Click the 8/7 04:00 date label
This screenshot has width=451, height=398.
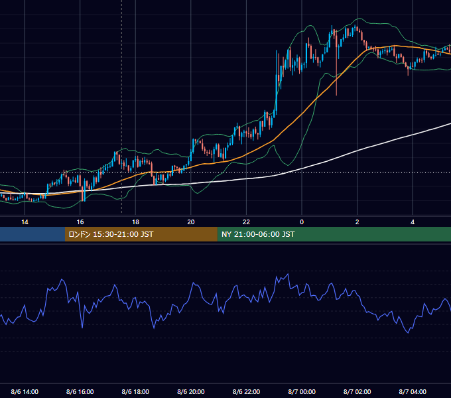[x=413, y=391]
